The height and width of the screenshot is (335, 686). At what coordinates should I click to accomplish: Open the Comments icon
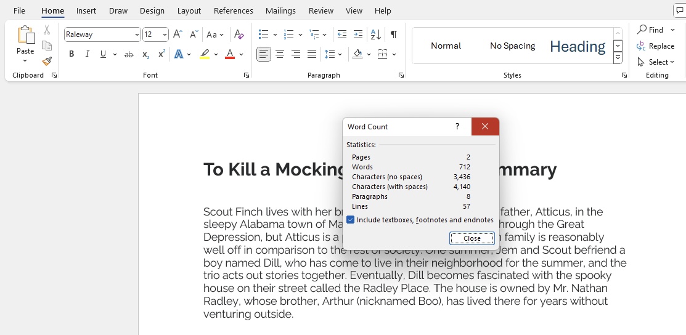[679, 10]
